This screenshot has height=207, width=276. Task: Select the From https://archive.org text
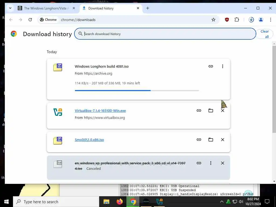click(94, 73)
